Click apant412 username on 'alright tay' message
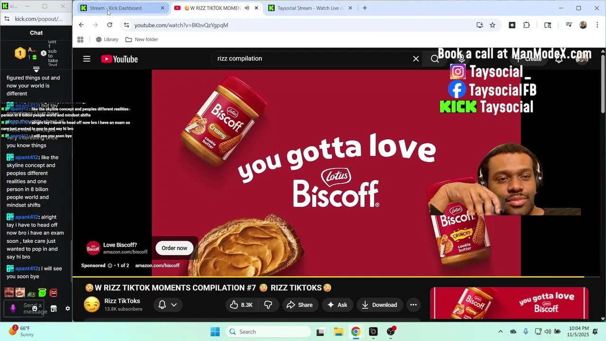This screenshot has height=341, width=606. (27, 217)
